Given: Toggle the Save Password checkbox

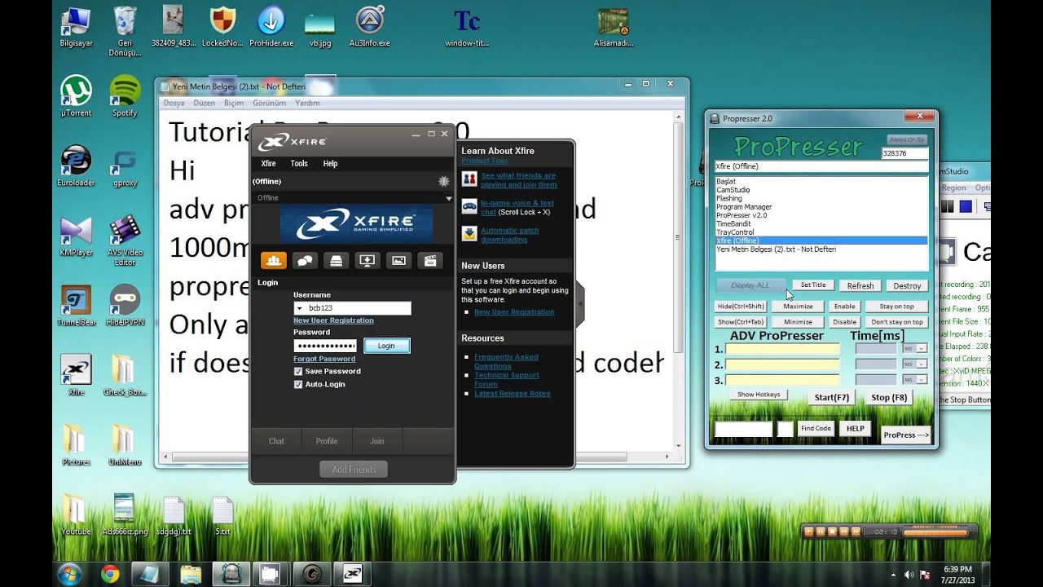Looking at the screenshot, I should (298, 371).
